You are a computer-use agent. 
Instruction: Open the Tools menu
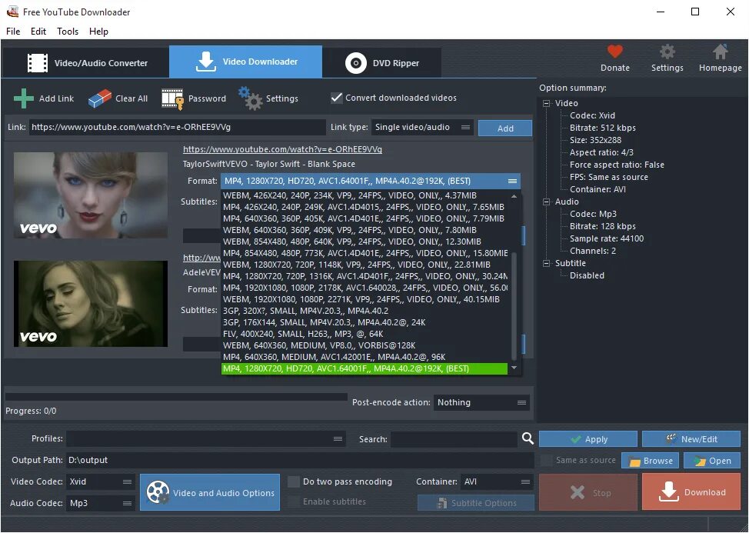[x=67, y=32]
